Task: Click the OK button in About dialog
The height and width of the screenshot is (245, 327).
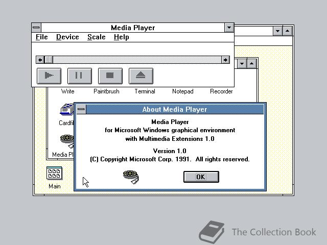Action: click(x=201, y=177)
